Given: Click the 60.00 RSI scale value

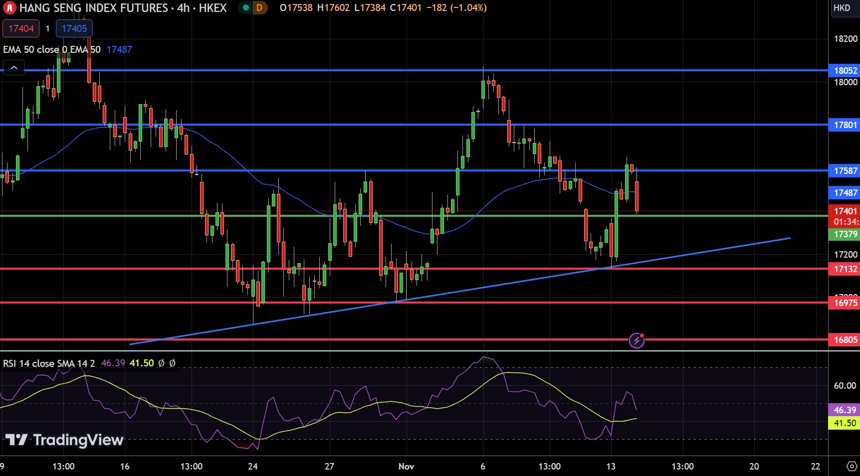Looking at the screenshot, I should tap(845, 386).
